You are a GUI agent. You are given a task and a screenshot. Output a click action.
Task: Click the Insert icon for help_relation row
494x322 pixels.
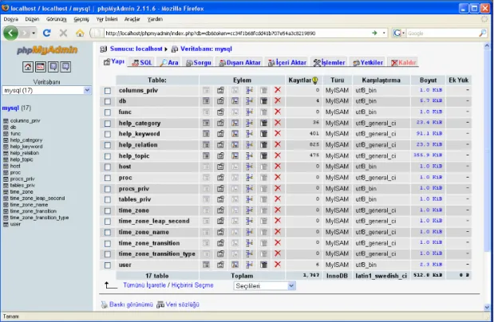[x=250, y=145]
